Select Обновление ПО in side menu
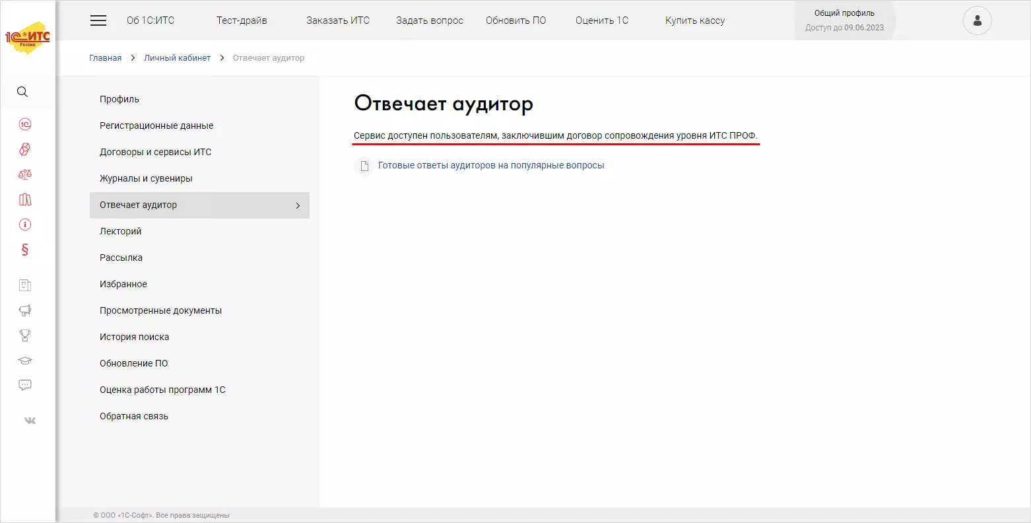 point(134,363)
